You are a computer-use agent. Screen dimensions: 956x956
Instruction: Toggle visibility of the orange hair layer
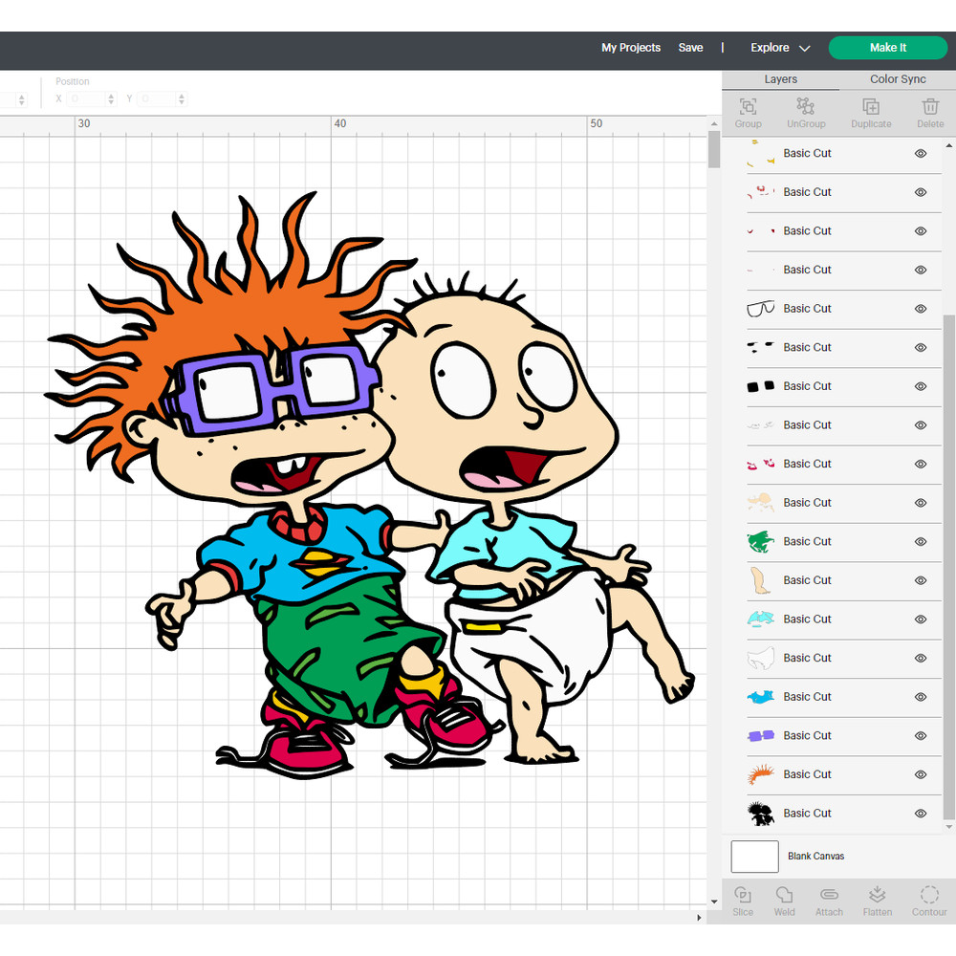[920, 774]
